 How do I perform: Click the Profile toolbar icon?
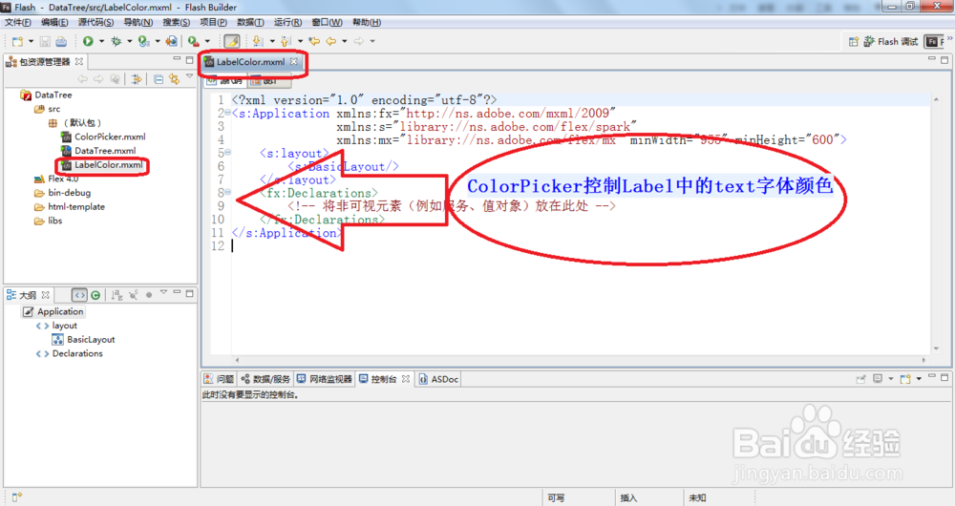[144, 41]
